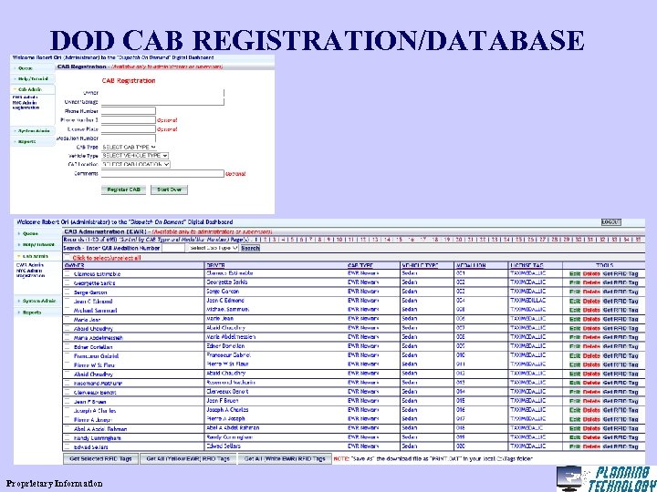Open EWR Admin under Cab Admin in administration sidebar
The height and width of the screenshot is (492, 657).
click(29, 265)
